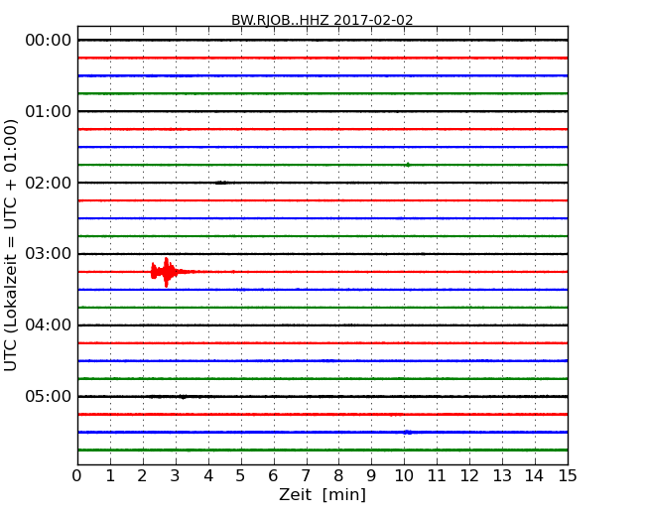Click the 7 tick on Zeit axis
This screenshot has height=516, width=645.
point(306,476)
